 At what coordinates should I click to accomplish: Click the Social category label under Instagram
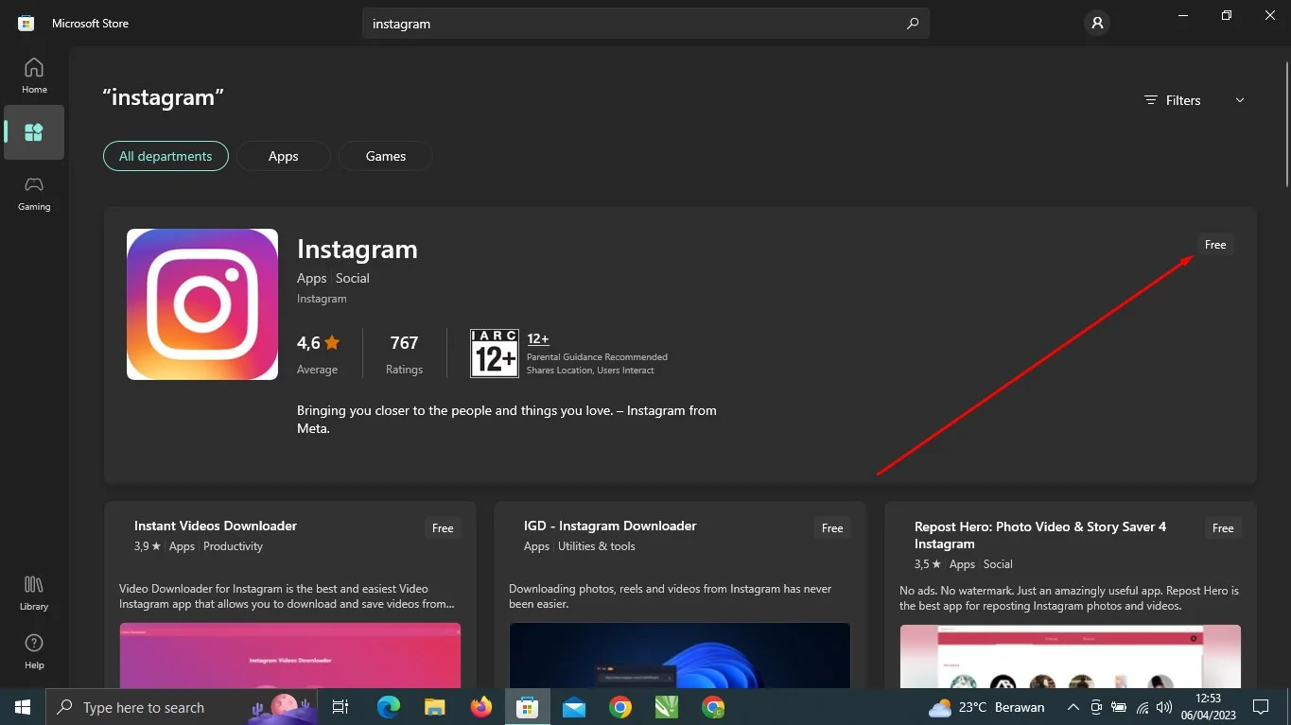353,278
